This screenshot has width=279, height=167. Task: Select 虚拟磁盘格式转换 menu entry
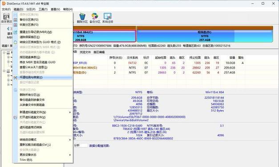pyautogui.click(x=43, y=127)
